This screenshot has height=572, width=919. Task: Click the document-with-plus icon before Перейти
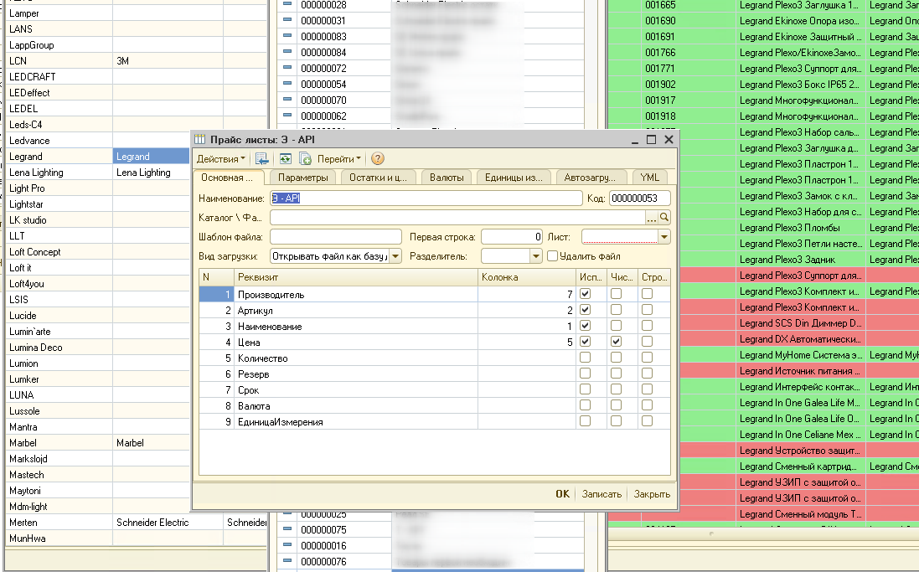coord(306,158)
